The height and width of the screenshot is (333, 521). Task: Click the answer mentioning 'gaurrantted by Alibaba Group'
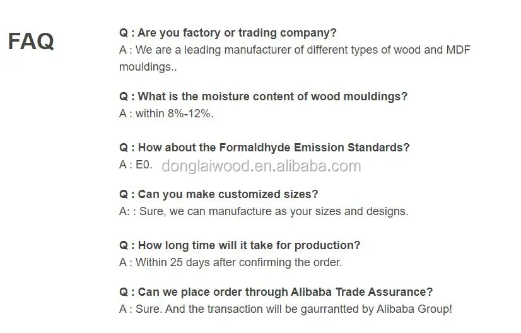(x=285, y=309)
